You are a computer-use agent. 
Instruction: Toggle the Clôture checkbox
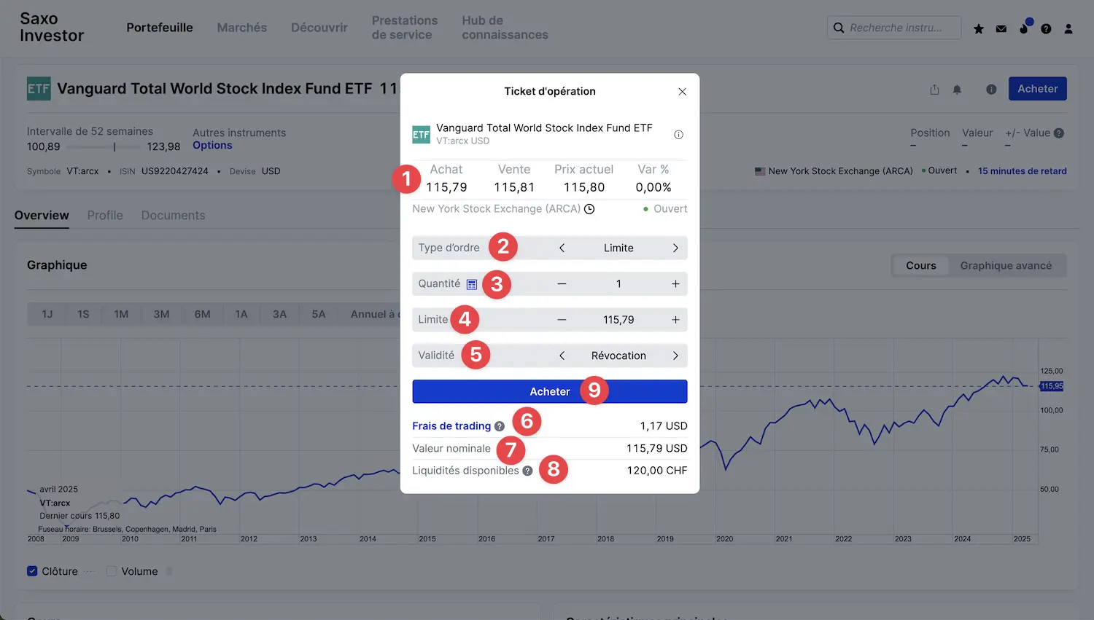[32, 571]
